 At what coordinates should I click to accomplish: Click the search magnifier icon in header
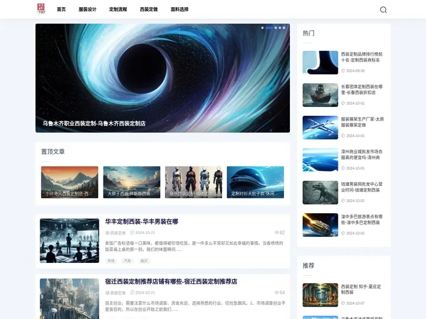pyautogui.click(x=383, y=9)
